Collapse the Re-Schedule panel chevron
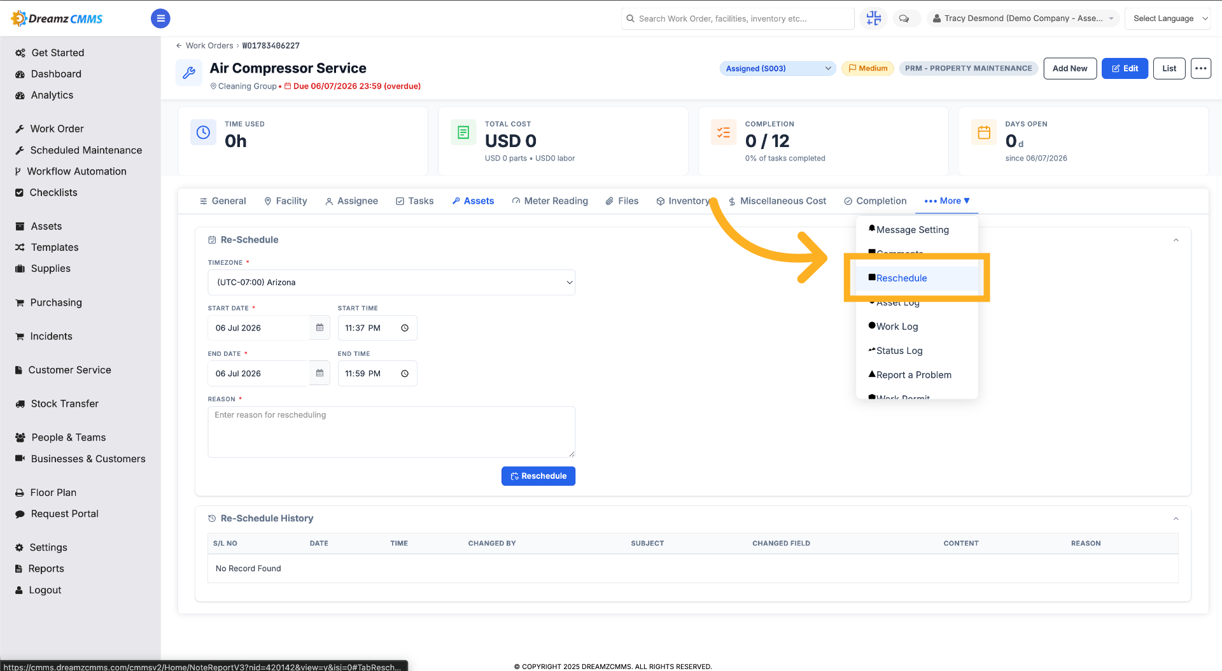 pos(1176,240)
